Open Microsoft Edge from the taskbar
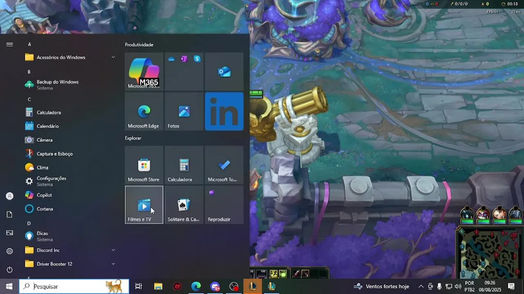The image size is (524, 294). click(196, 286)
